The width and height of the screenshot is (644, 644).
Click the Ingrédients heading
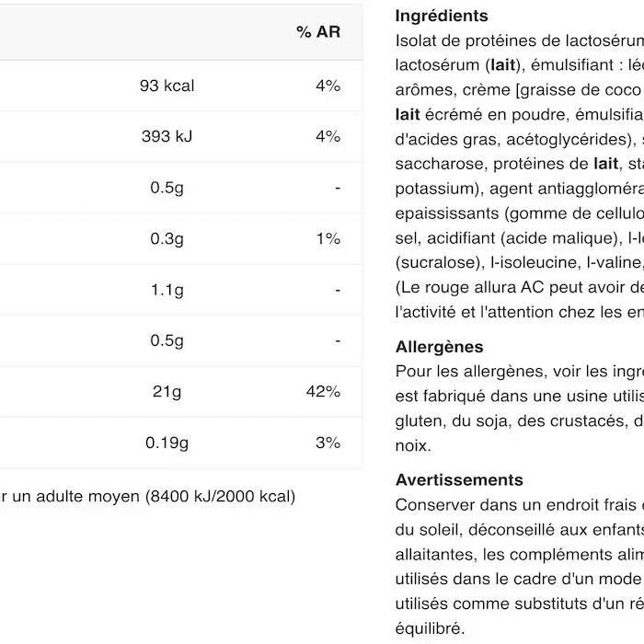pos(442,16)
